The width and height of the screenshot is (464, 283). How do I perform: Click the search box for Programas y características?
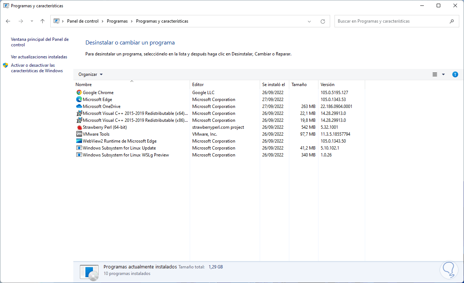pyautogui.click(x=392, y=21)
